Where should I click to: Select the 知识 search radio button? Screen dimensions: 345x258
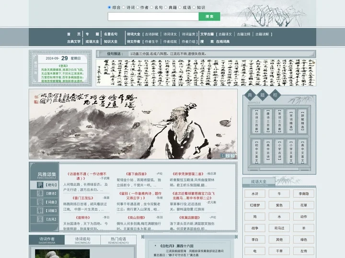click(x=194, y=7)
